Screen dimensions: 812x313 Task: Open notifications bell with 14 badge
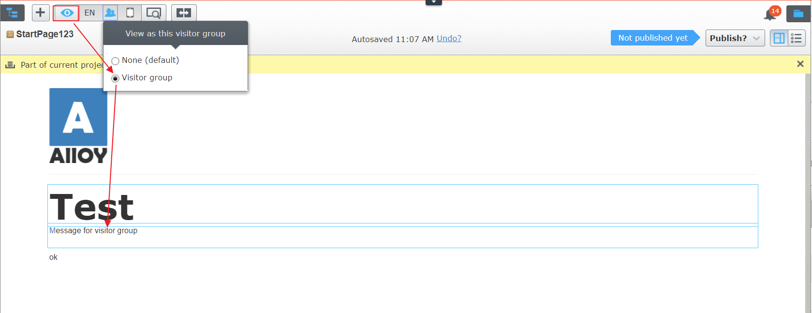(x=770, y=14)
